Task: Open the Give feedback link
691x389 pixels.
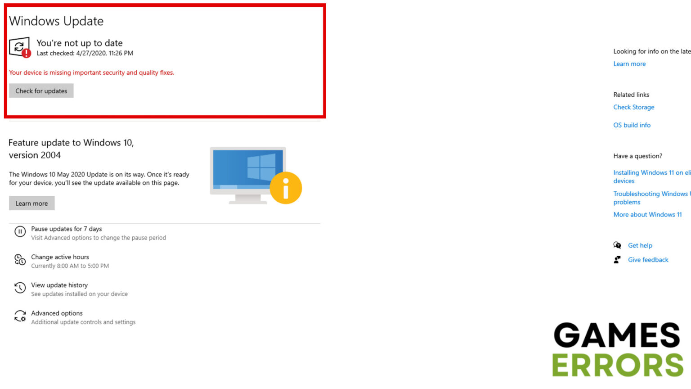Action: 648,260
